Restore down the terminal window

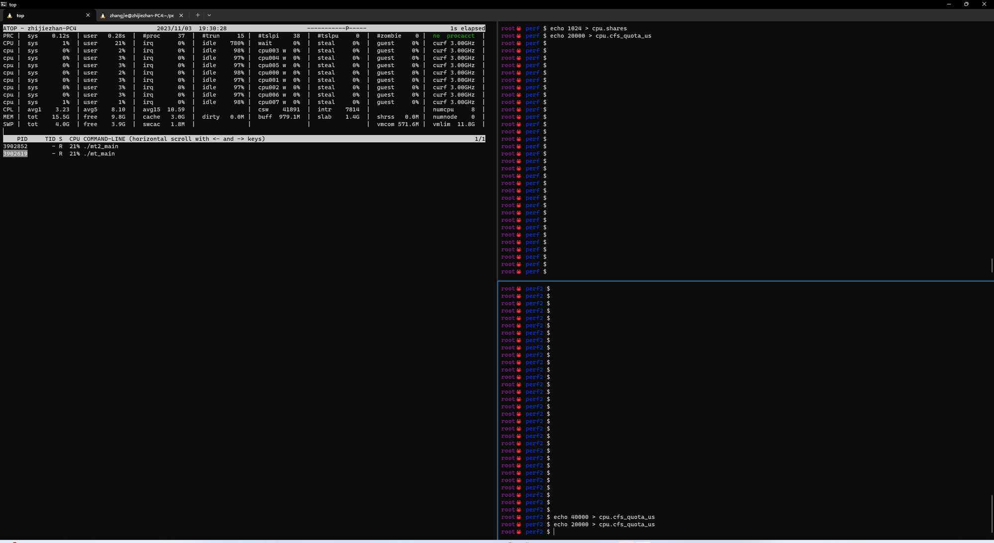point(966,4)
